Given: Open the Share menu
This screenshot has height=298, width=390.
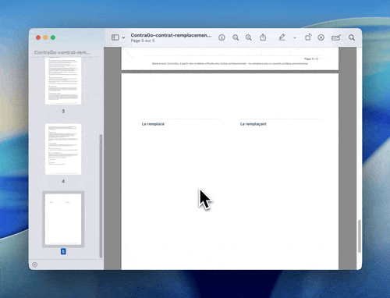Looking at the screenshot, I should tap(263, 37).
